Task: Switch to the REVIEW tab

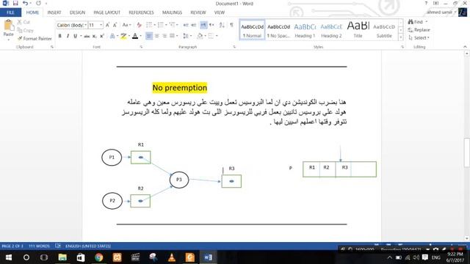Action: click(x=198, y=12)
